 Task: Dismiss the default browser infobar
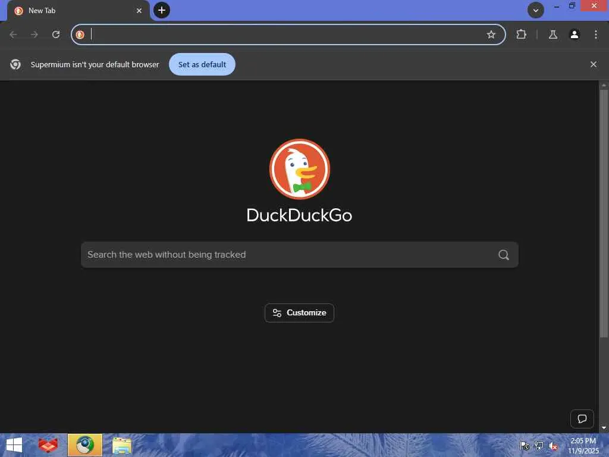[x=594, y=64]
